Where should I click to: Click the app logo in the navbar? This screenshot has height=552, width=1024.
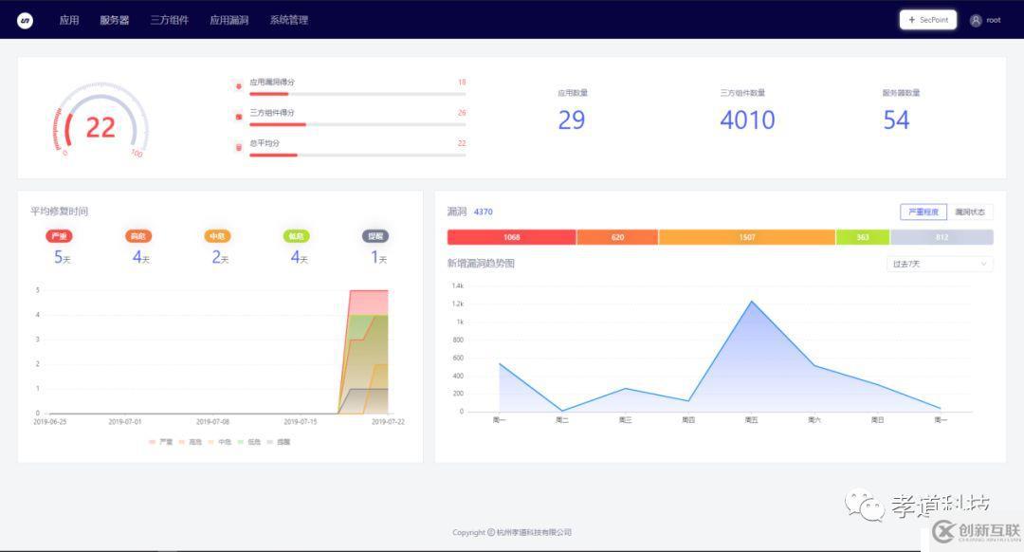click(x=25, y=20)
